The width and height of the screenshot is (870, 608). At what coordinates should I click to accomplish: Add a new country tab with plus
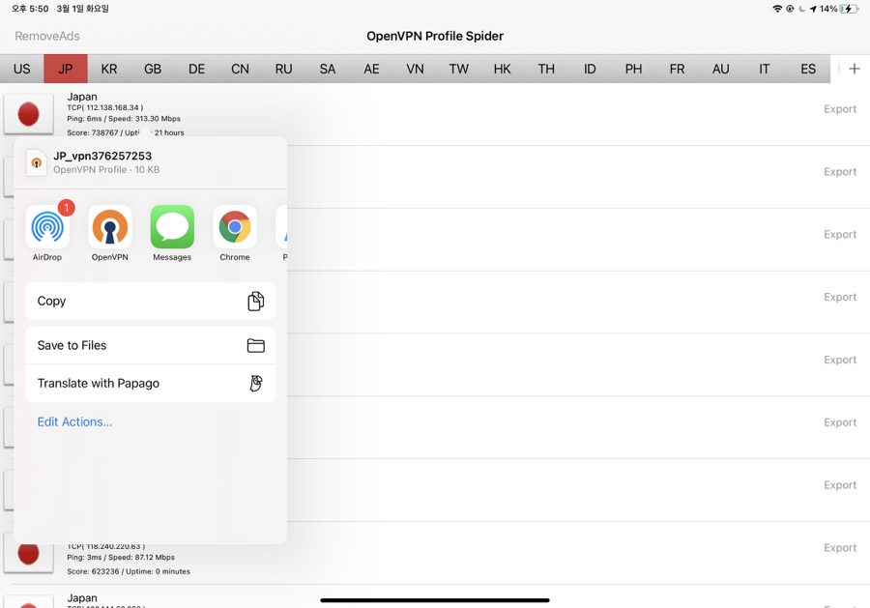click(855, 69)
